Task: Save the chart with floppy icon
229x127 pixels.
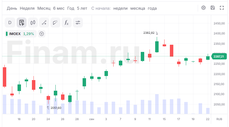Action: click(x=213, y=8)
